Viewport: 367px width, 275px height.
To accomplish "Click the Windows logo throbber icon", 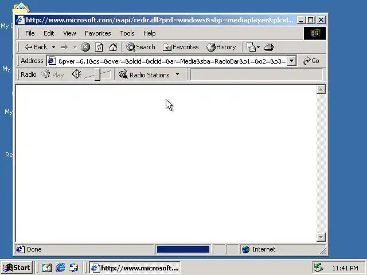I will click(315, 33).
